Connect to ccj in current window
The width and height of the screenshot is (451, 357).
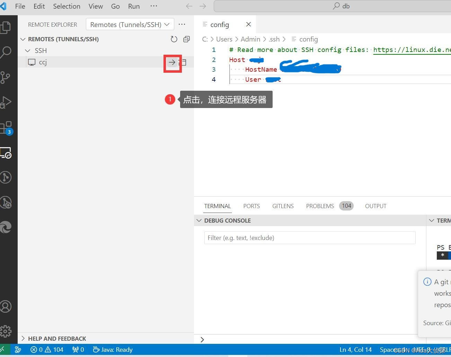(172, 62)
